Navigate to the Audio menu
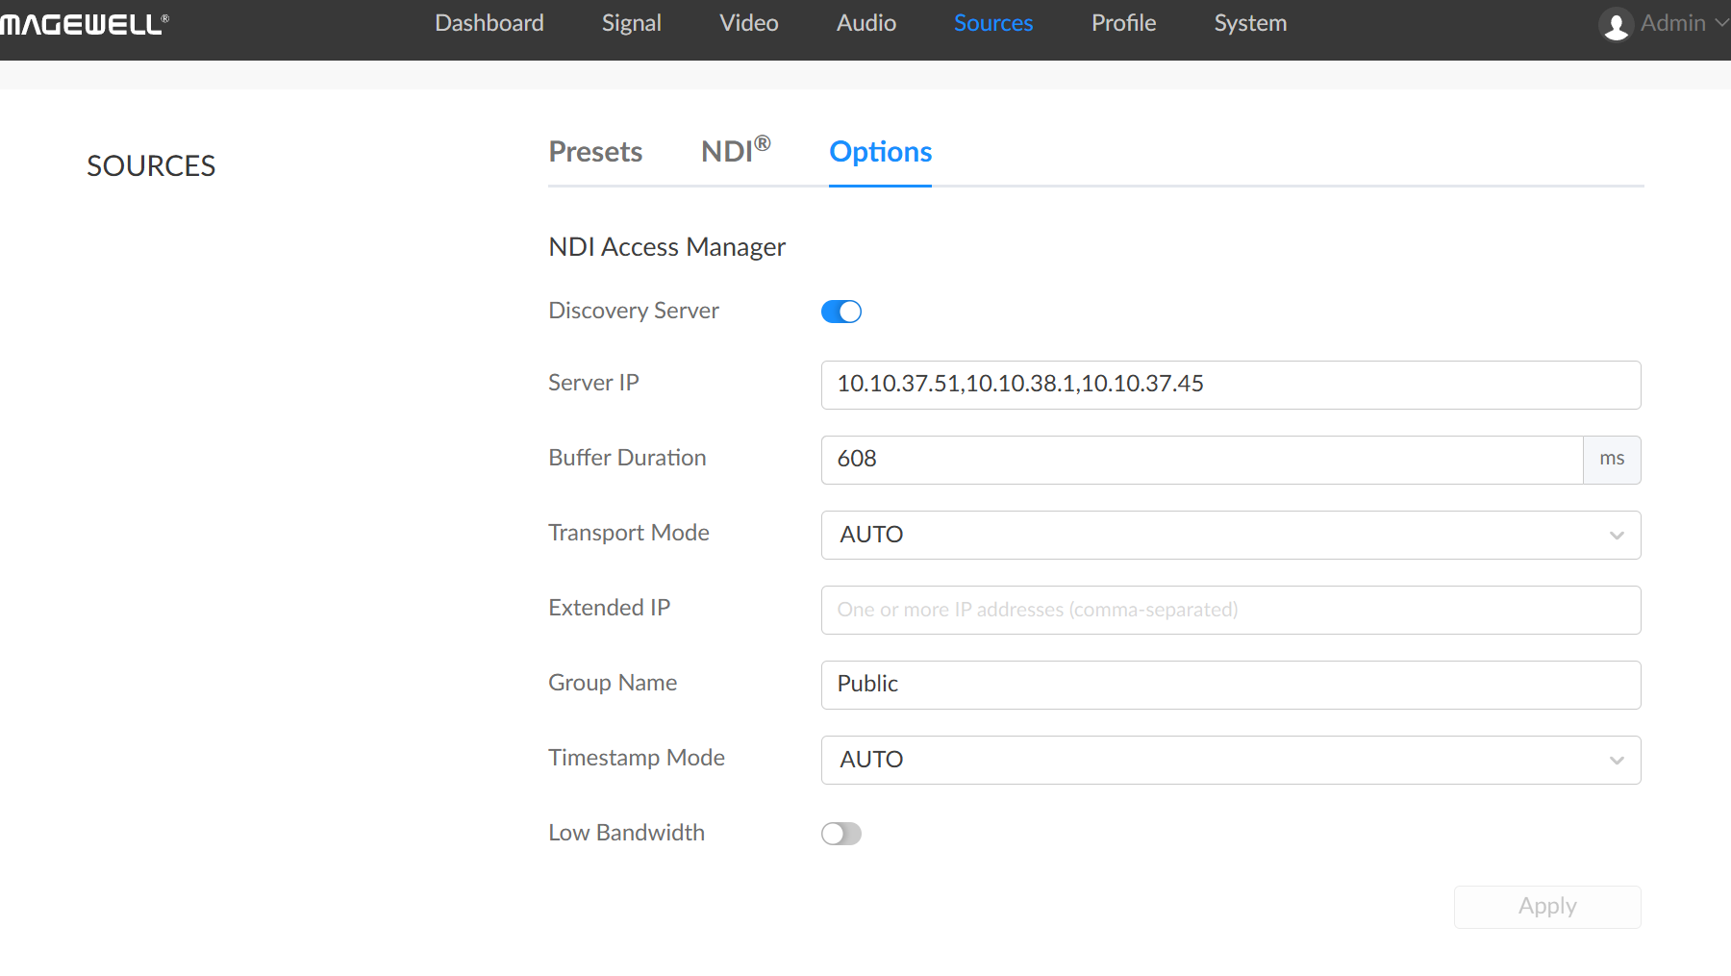Viewport: 1731px width, 976px height. click(865, 23)
